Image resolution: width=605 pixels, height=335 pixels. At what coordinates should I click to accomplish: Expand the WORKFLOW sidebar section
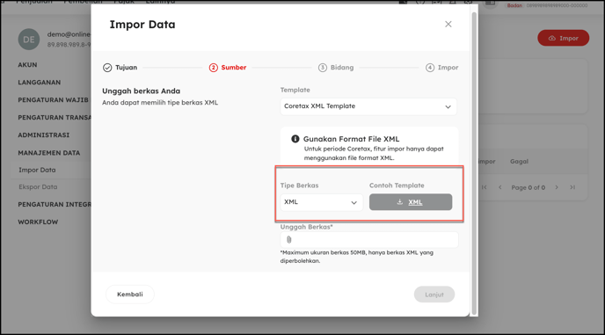[x=38, y=222]
